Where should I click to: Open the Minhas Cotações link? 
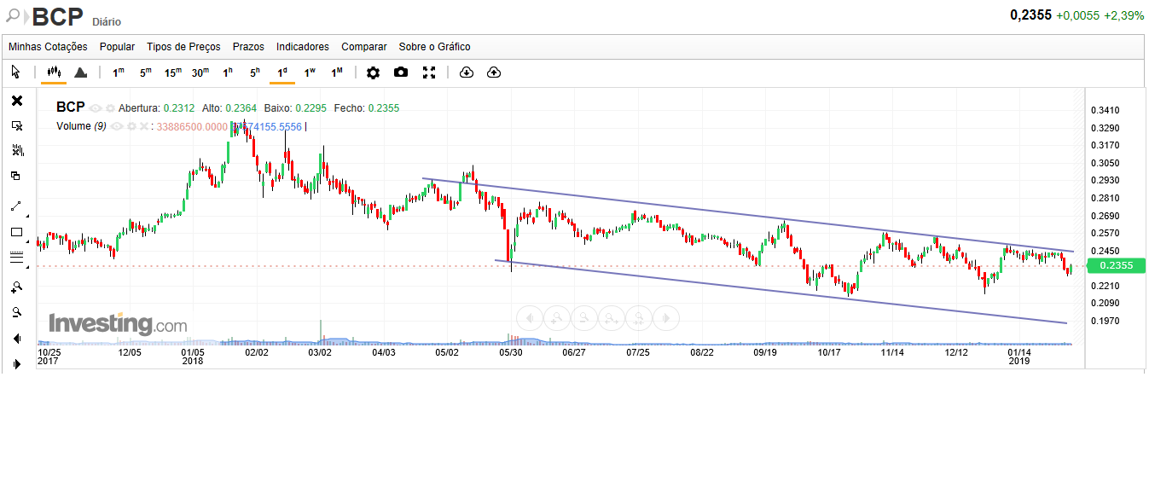point(48,47)
